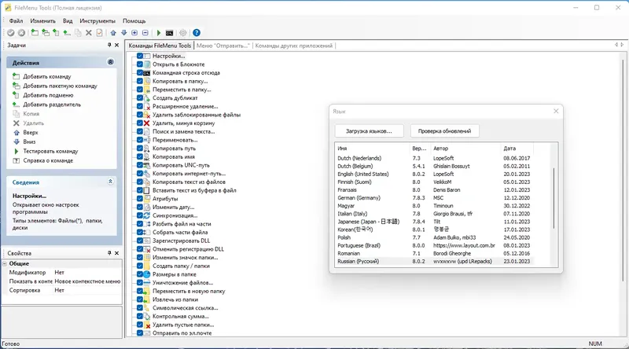Open the Вид menu
This screenshot has height=349, width=629.
[x=68, y=21]
